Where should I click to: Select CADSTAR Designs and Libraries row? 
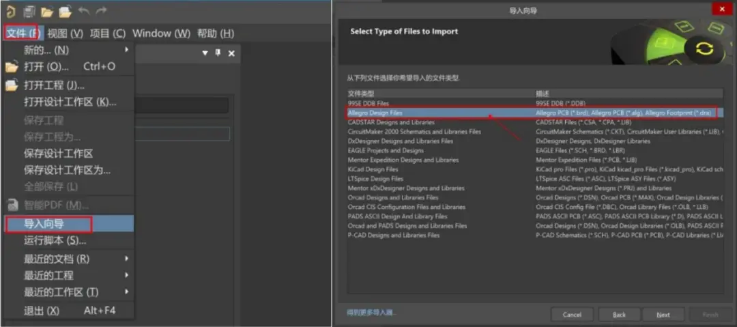[536, 122]
